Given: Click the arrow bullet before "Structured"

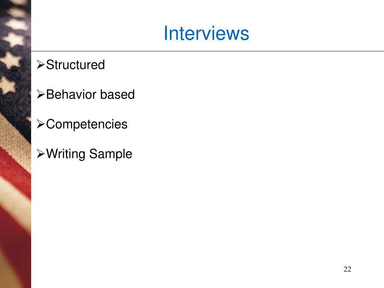Looking at the screenshot, I should [x=40, y=64].
